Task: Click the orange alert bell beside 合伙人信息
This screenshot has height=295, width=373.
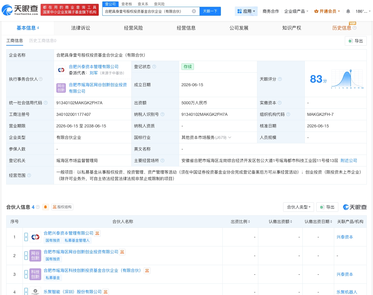Action: pos(45,207)
